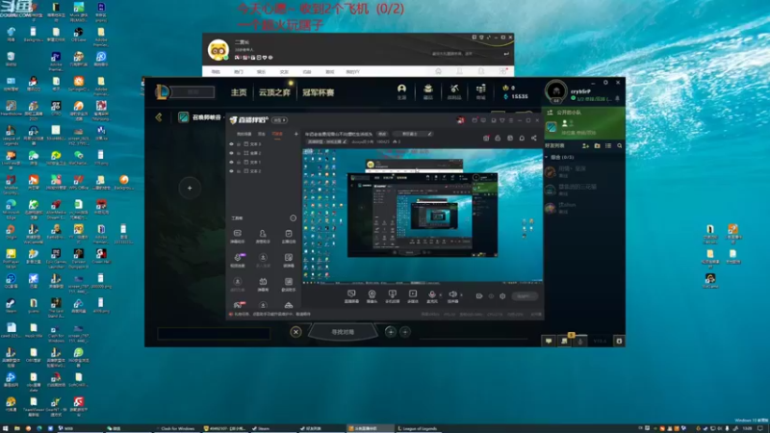Click the list view icon in friends list
This screenshot has width=770, height=433.
[608, 146]
